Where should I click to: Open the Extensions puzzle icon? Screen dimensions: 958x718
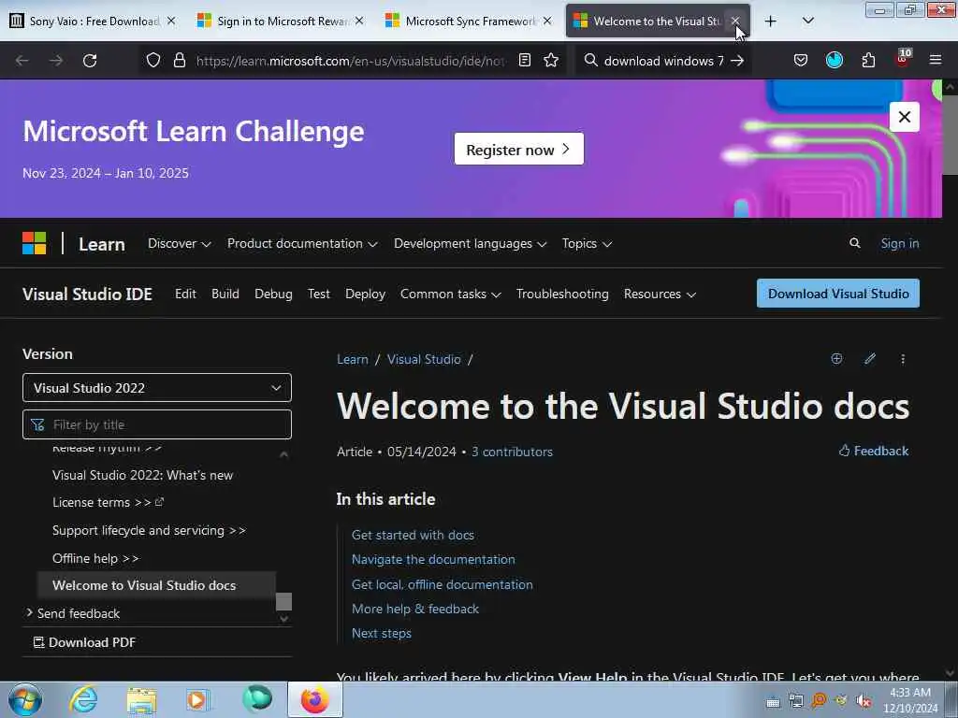coord(868,60)
